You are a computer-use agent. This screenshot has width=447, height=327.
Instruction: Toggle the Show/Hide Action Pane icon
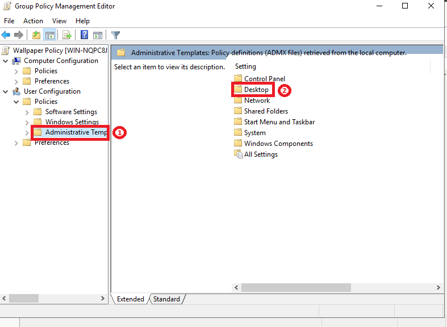point(98,35)
